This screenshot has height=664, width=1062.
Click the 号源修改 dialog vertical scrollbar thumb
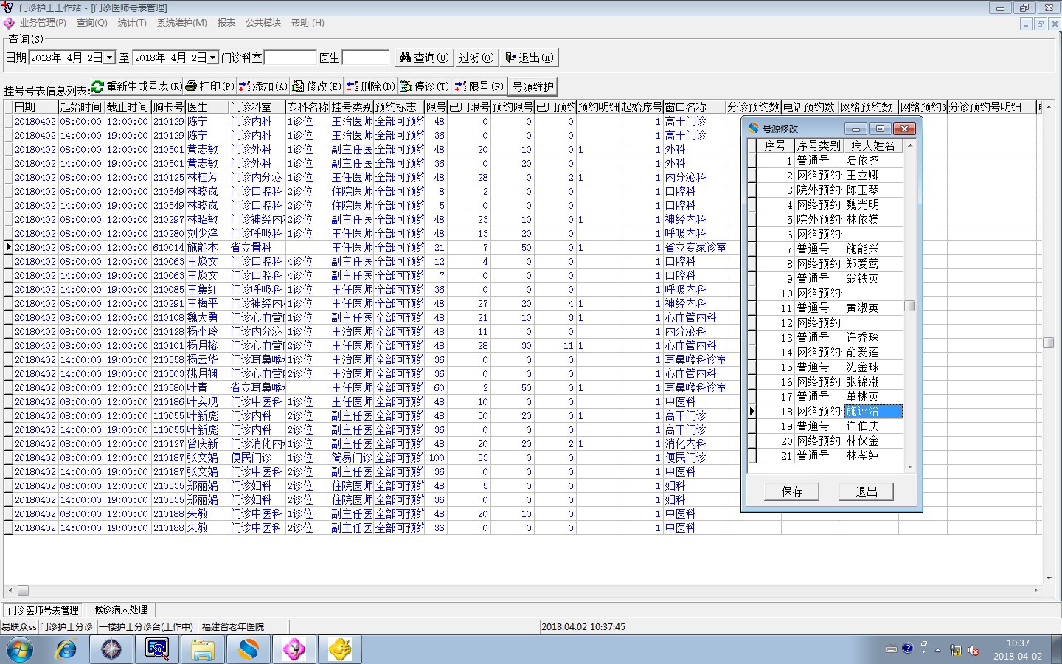[910, 306]
